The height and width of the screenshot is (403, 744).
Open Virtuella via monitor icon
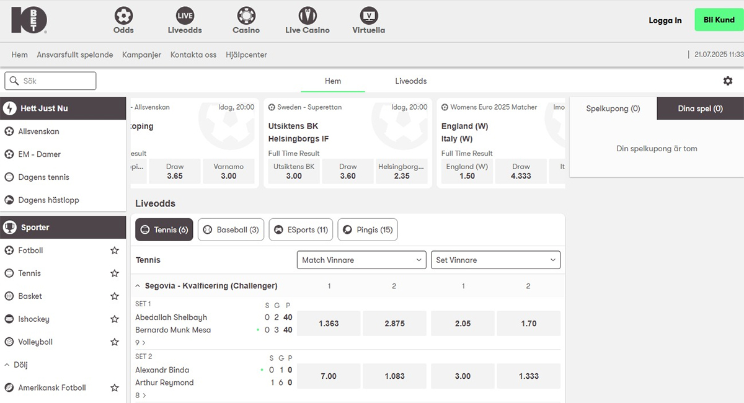coord(369,15)
